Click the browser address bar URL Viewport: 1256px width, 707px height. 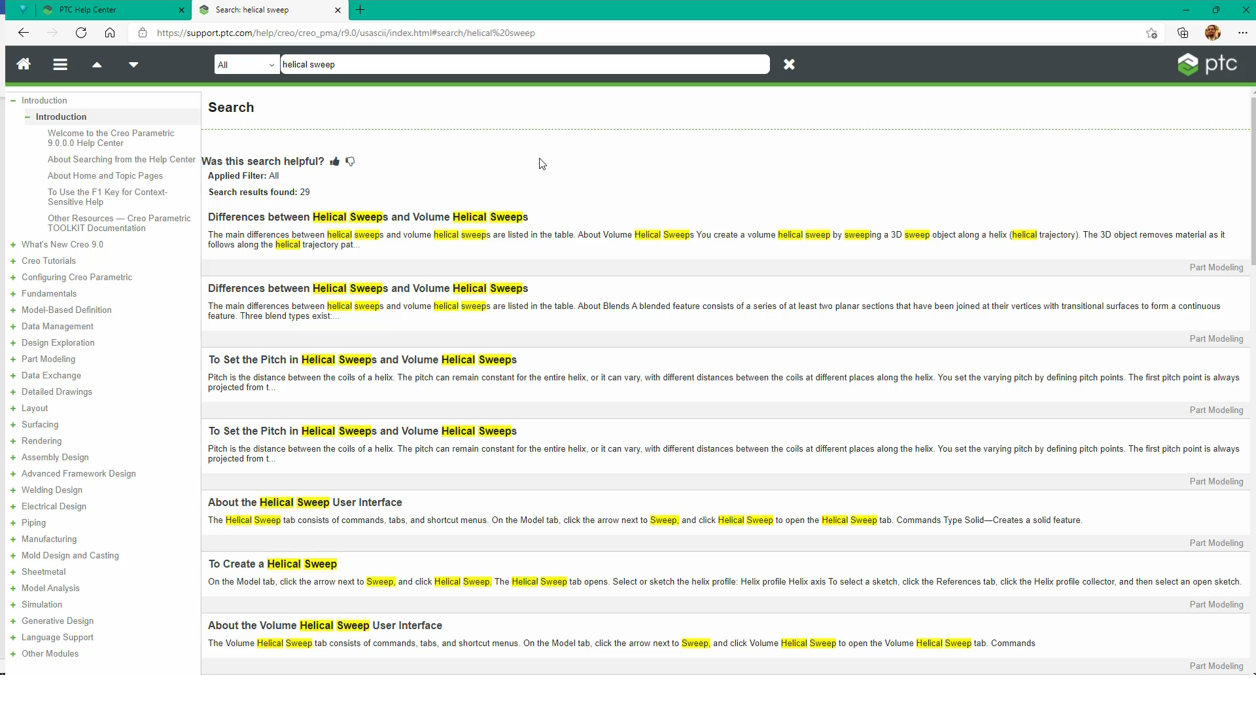pos(346,33)
